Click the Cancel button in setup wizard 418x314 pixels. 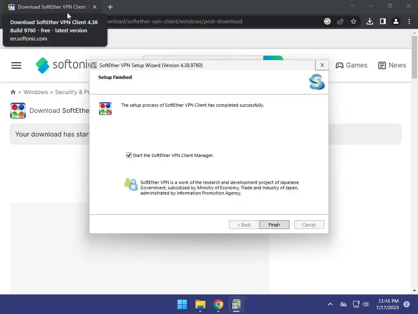[309, 225]
